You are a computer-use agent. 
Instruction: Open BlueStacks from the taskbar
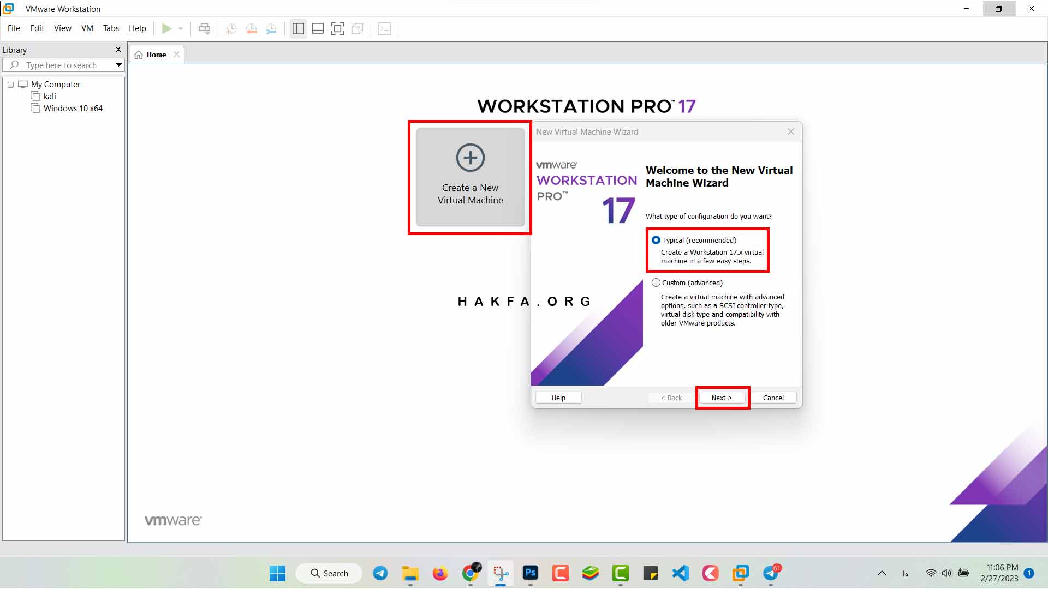[x=591, y=573]
